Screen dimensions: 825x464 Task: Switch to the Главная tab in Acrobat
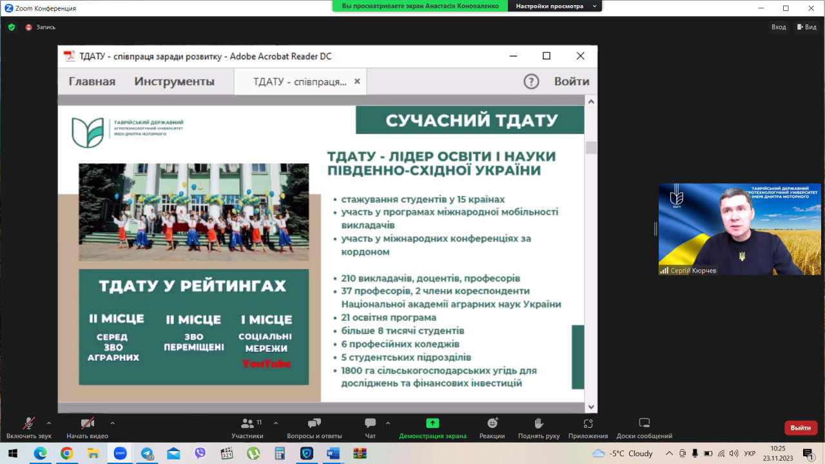point(92,81)
